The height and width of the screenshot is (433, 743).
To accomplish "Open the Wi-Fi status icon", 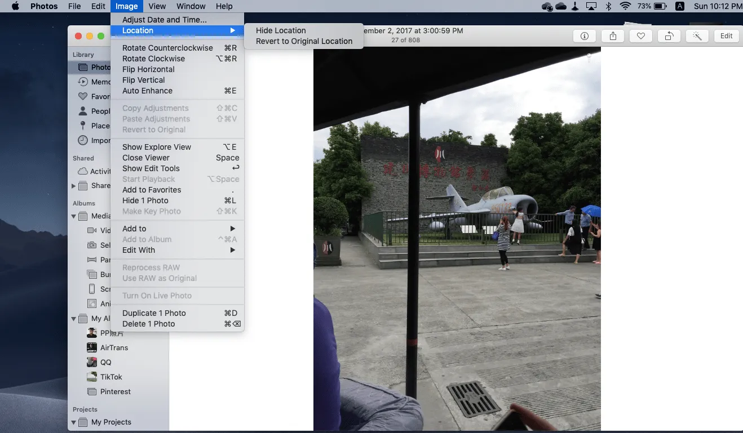I will [625, 7].
